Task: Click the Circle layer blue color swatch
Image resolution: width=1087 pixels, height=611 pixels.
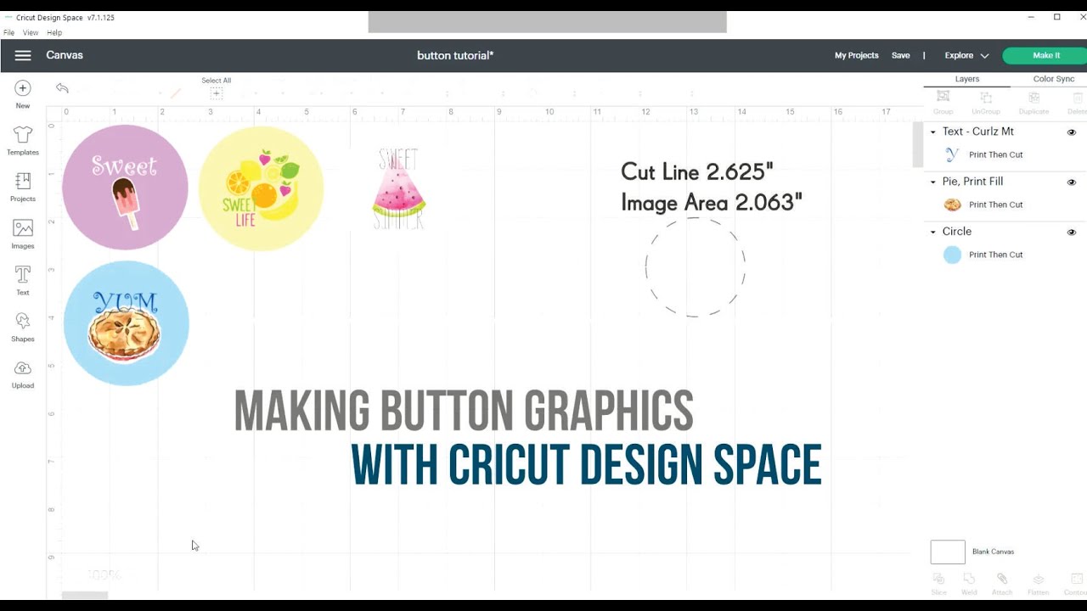Action: (952, 255)
